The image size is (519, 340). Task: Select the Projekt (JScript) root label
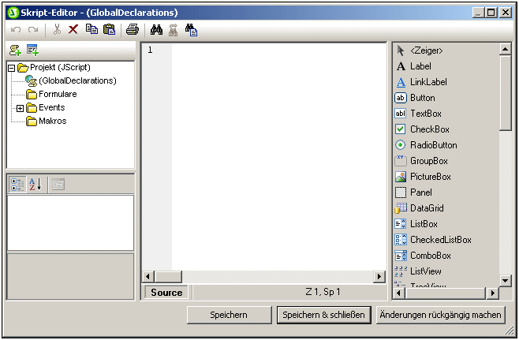[x=60, y=68]
